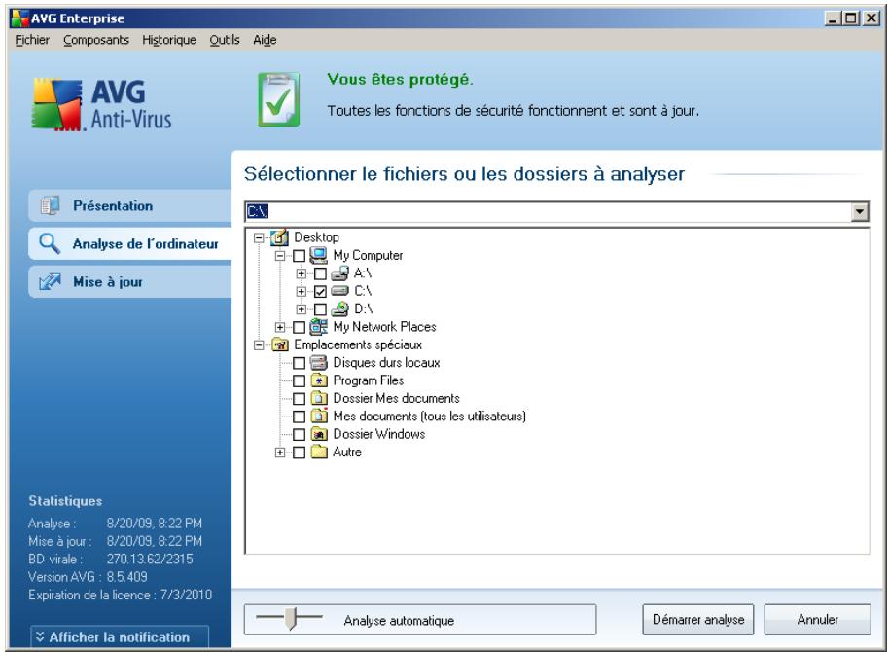Check the Dossier Windows checkbox

coord(299,435)
